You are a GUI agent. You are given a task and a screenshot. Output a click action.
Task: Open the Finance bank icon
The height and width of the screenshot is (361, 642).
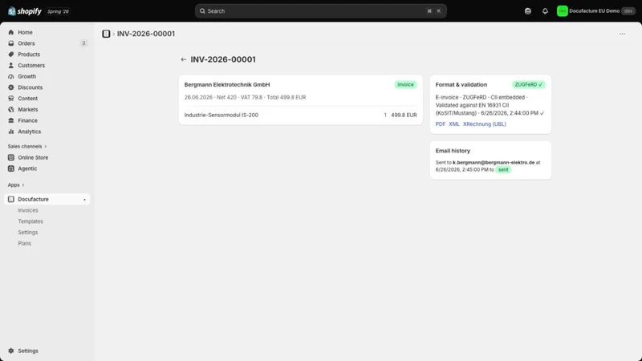11,121
